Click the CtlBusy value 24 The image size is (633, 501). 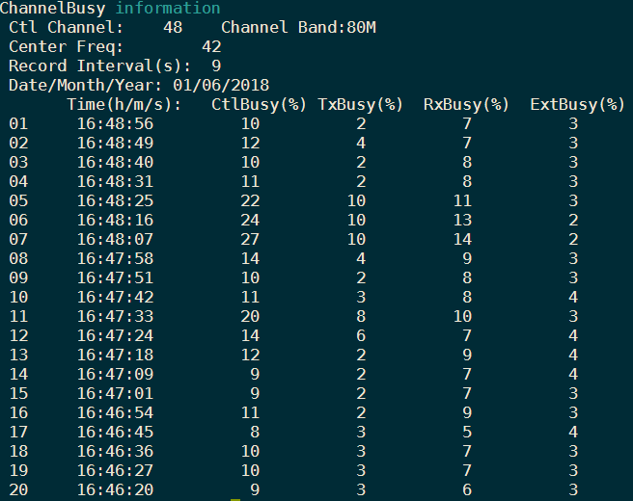[x=250, y=219]
